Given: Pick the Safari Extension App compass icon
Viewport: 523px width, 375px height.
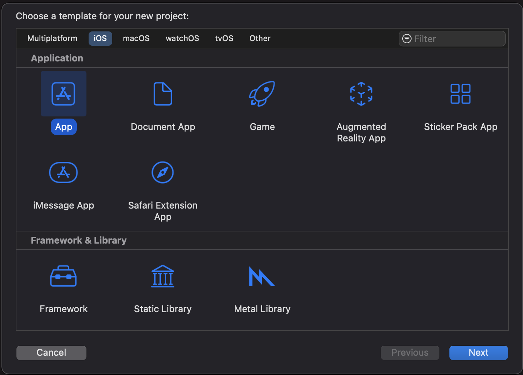Looking at the screenshot, I should click(x=163, y=172).
